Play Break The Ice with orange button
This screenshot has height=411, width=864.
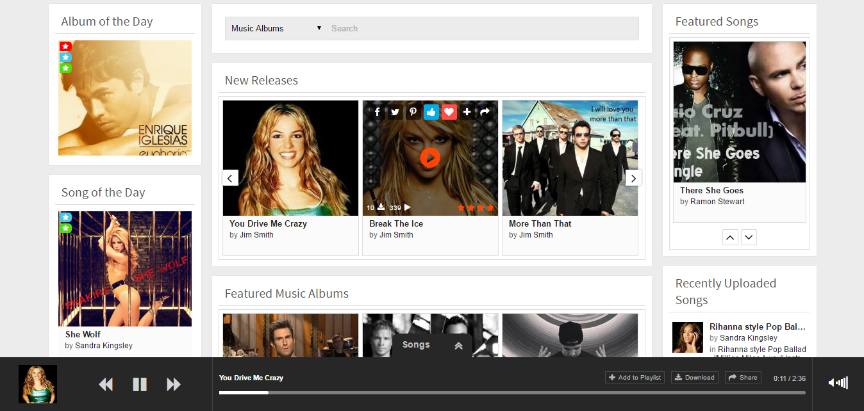430,157
